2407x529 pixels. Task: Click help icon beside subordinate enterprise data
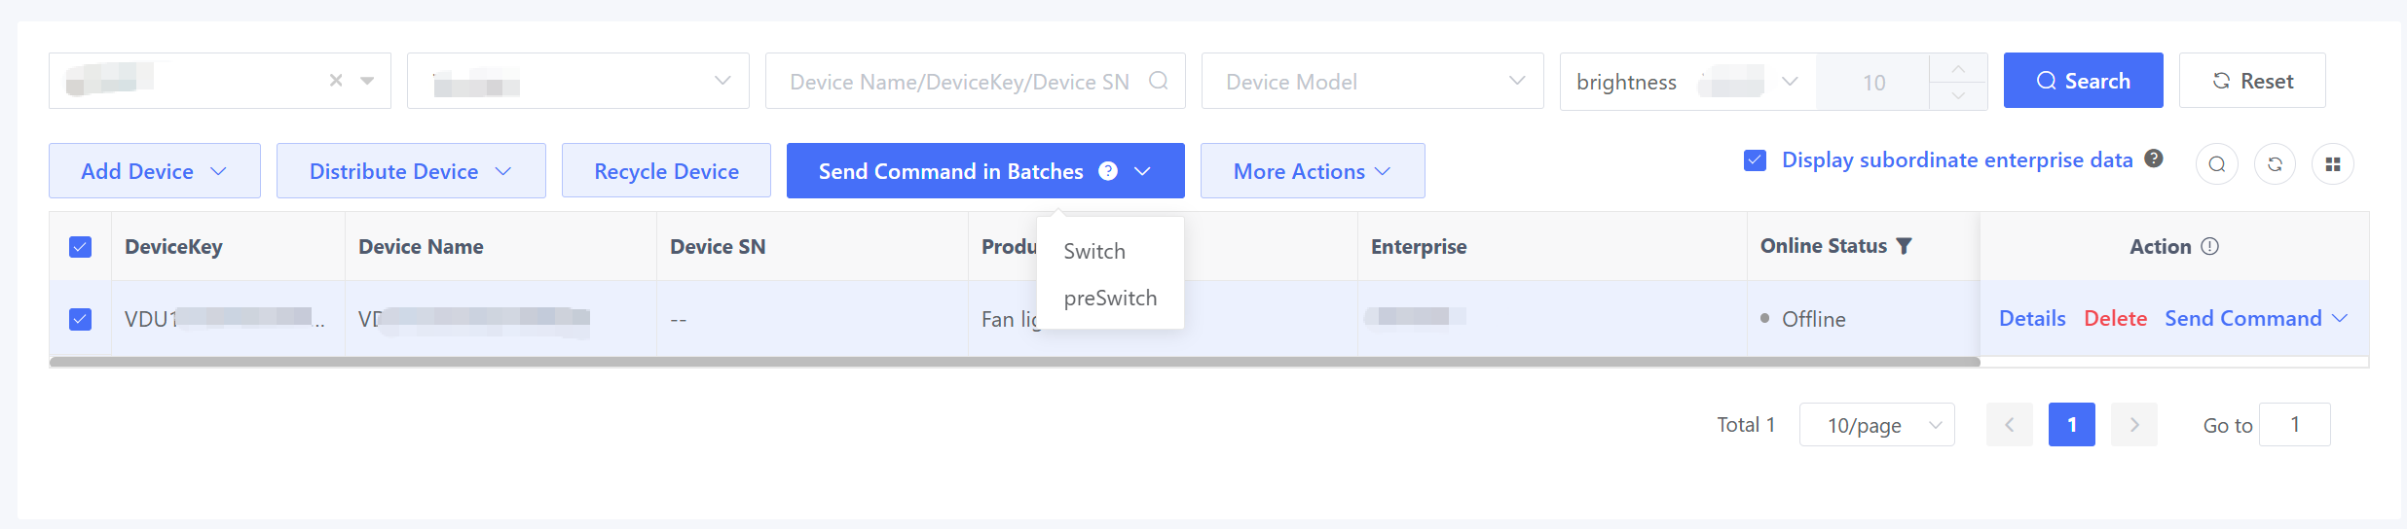pyautogui.click(x=2154, y=159)
